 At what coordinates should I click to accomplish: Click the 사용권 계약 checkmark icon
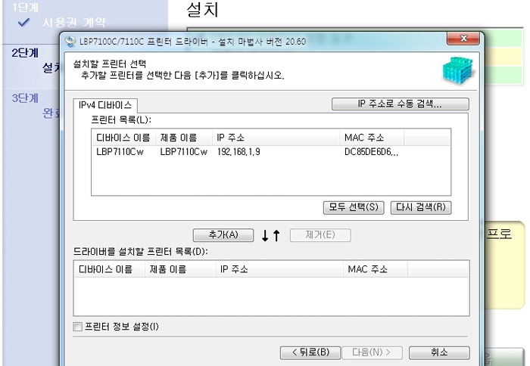24,22
